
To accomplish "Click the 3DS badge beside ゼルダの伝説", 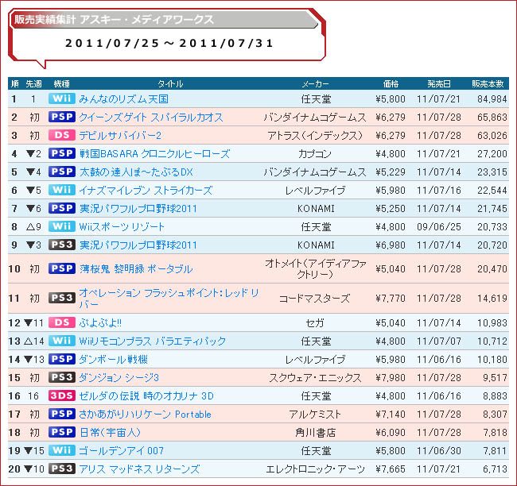I will 62,395.
